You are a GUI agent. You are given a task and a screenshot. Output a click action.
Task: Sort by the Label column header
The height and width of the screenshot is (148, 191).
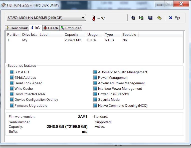pyautogui.click(x=51, y=34)
